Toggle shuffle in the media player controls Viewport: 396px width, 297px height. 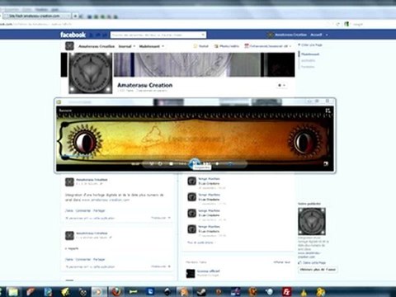pyautogui.click(x=152, y=164)
